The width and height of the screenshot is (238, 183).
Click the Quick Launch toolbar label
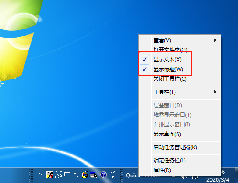pyautogui.click(x=133, y=176)
